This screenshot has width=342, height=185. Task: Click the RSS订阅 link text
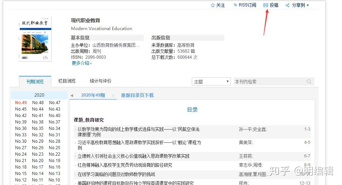(x=247, y=5)
